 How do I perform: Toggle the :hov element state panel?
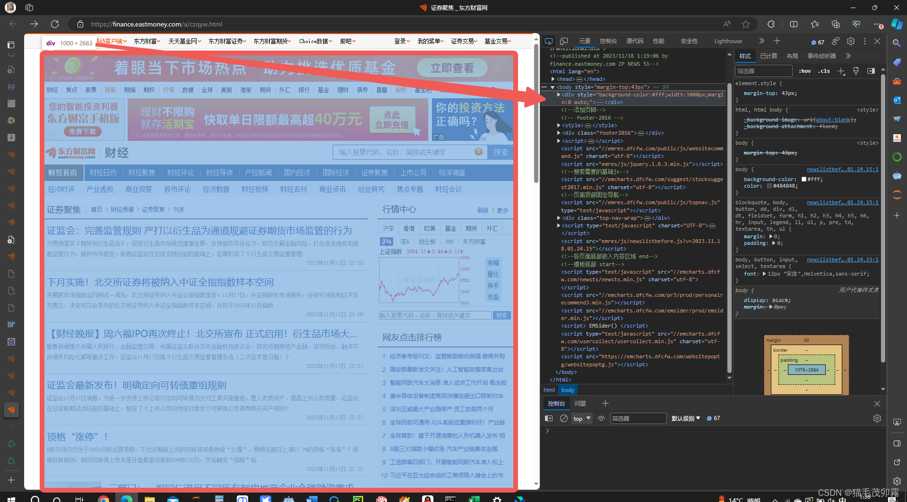pyautogui.click(x=805, y=71)
